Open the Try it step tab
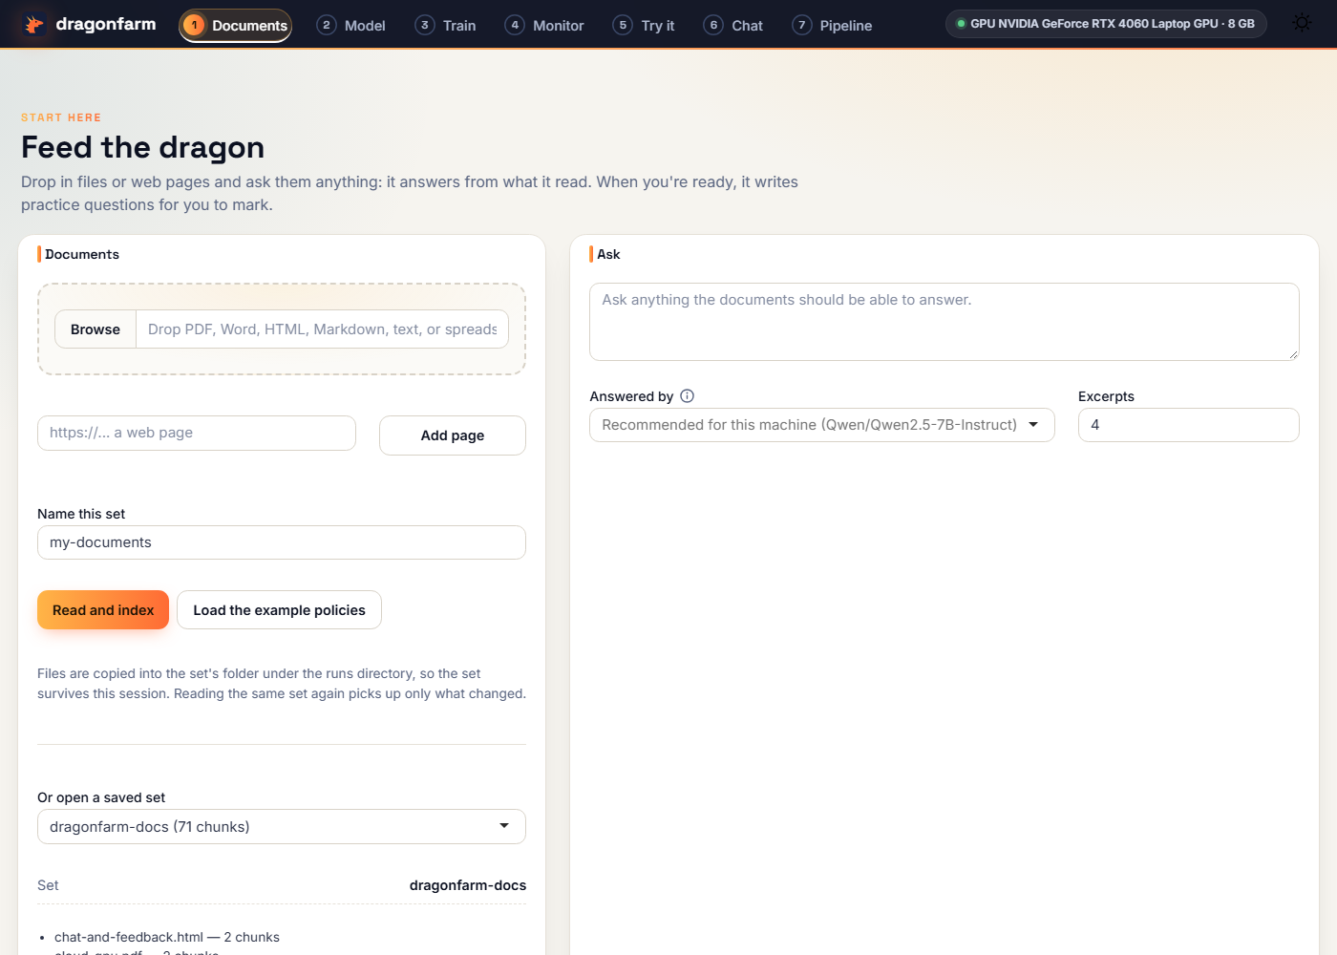The height and width of the screenshot is (955, 1337). point(644,25)
